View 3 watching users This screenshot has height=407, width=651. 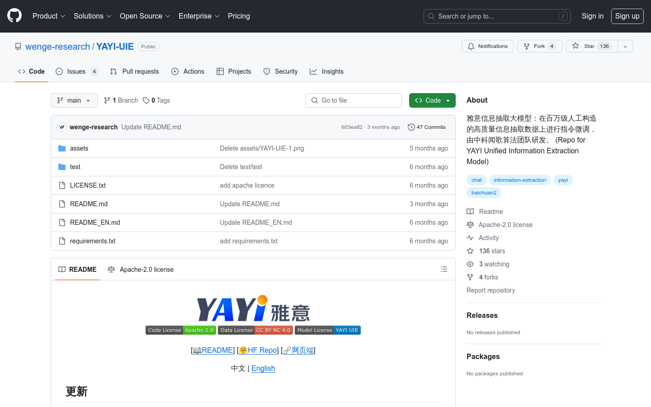pyautogui.click(x=488, y=264)
